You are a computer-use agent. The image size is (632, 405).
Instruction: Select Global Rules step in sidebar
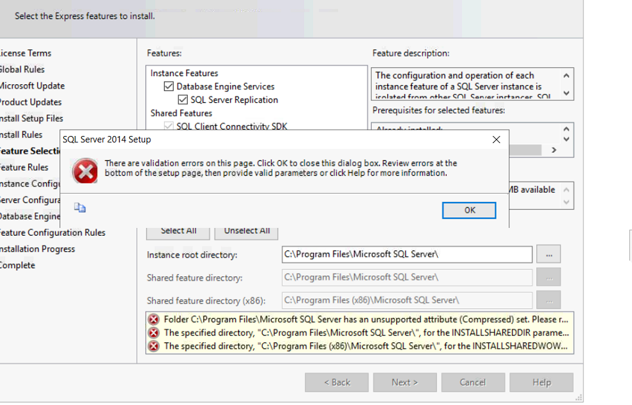(22, 70)
